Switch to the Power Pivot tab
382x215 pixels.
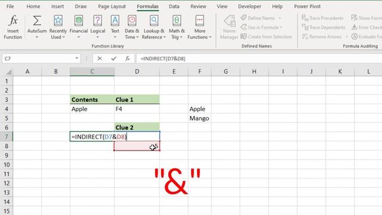307,7
